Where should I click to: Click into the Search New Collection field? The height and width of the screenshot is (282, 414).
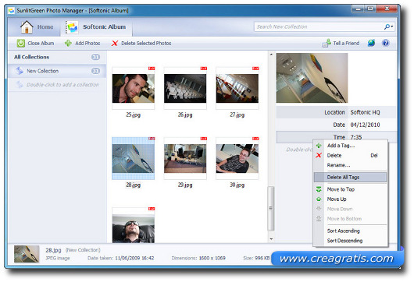coord(319,26)
